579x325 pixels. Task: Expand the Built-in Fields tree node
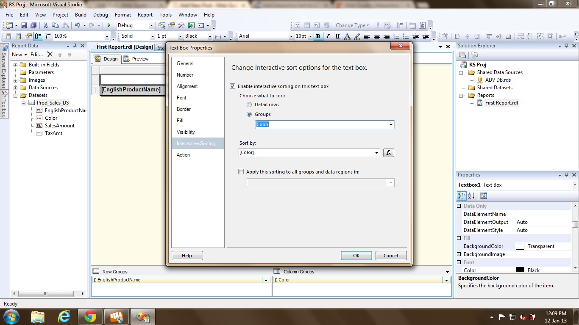(16, 65)
